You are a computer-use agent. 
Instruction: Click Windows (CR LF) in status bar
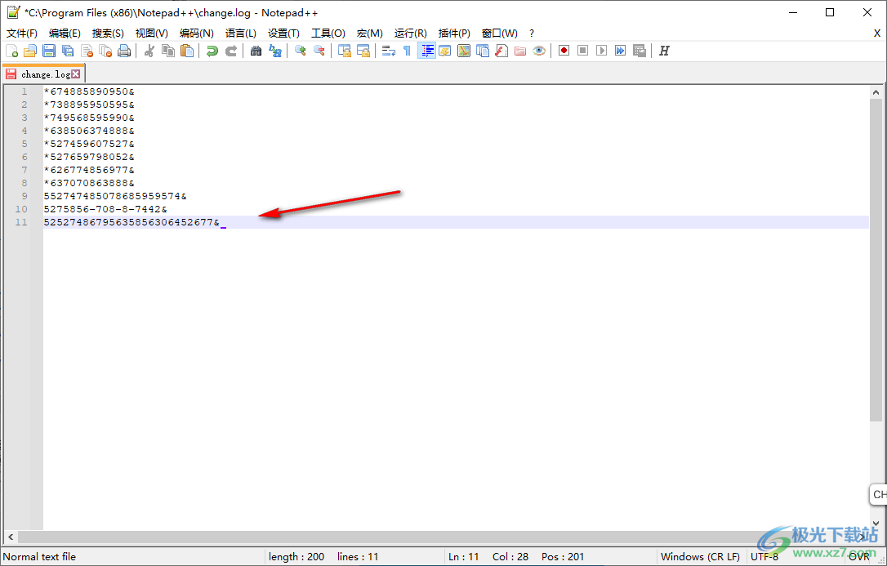[x=700, y=557]
